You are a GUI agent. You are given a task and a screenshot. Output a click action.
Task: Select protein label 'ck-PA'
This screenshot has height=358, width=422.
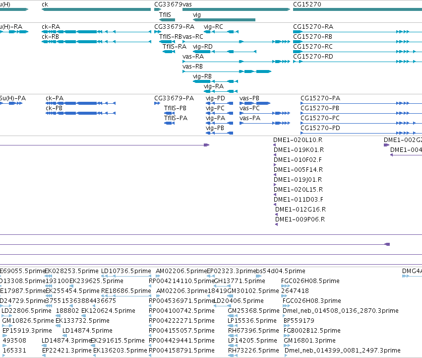pos(55,98)
